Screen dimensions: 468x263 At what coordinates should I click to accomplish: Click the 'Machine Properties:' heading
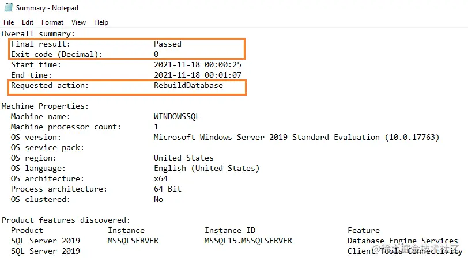45,106
